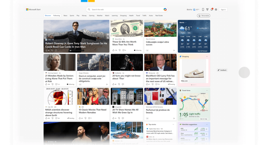Screen dimensions: 268x145
Task: Add TSLA to watchlist
Action: pyautogui.click(x=207, y=134)
